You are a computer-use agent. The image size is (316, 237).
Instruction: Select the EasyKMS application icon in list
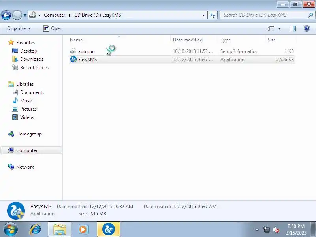[73, 60]
